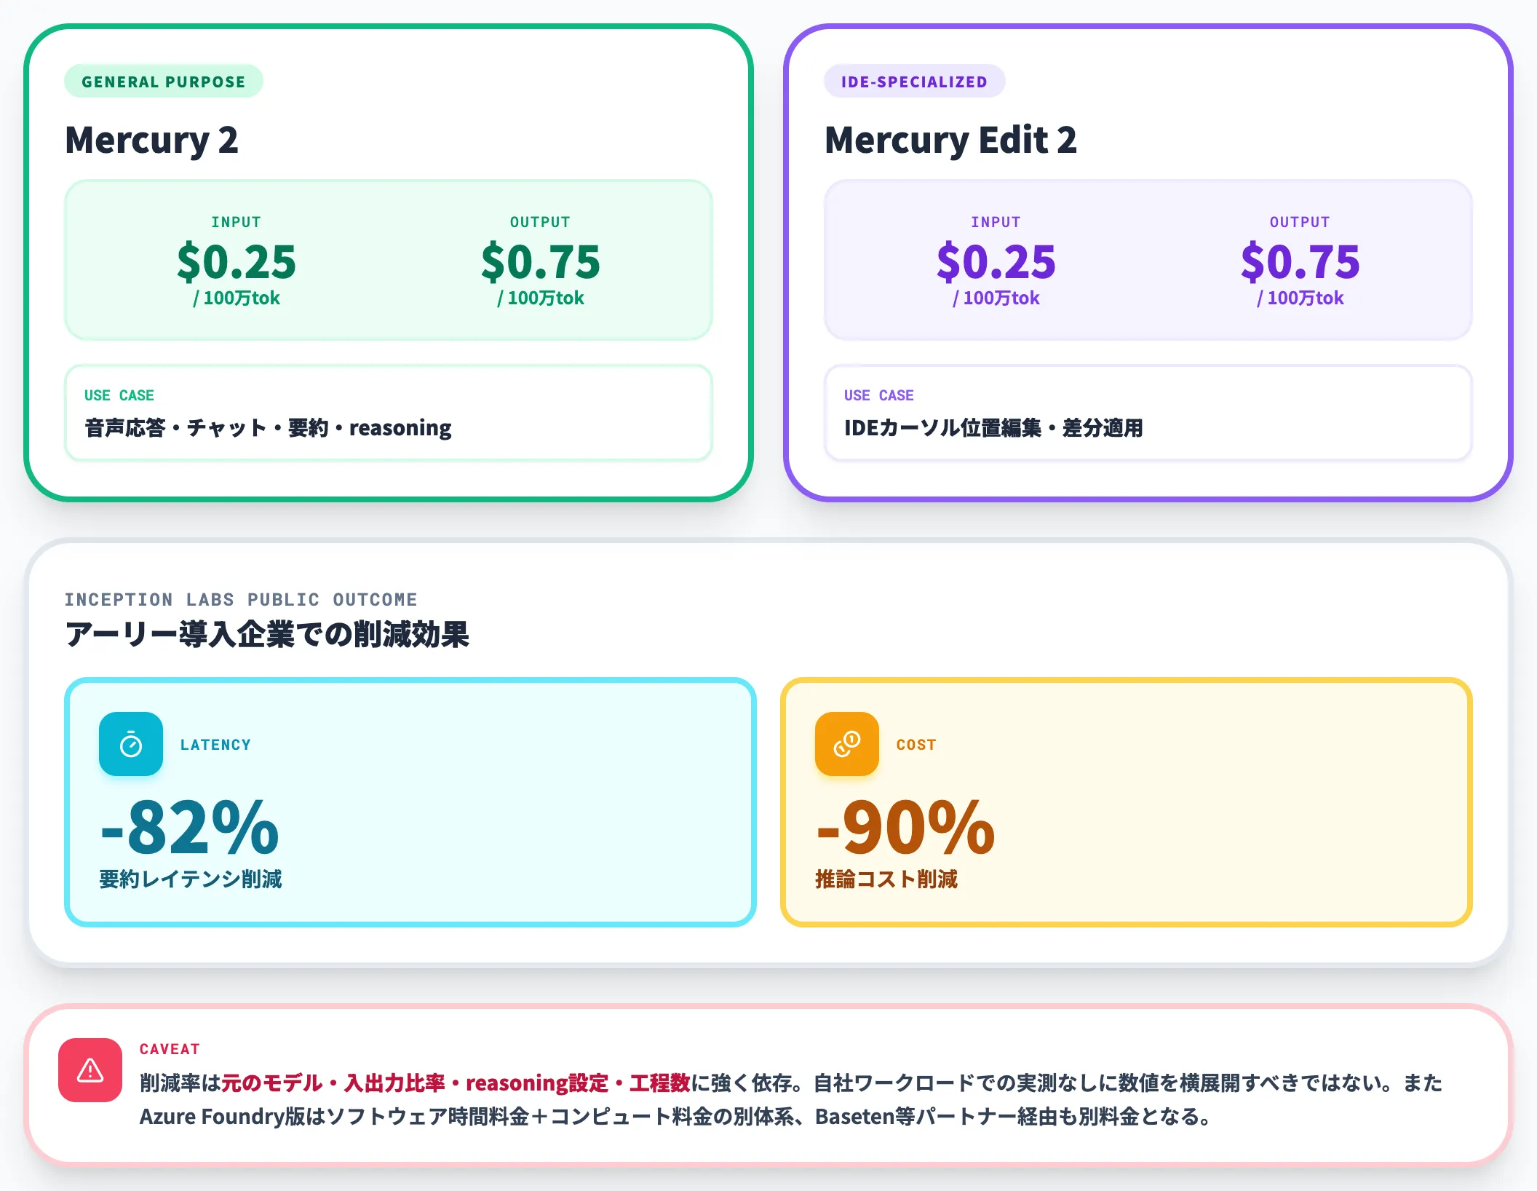
Task: Click the purple USE CASE label
Action: tap(879, 395)
